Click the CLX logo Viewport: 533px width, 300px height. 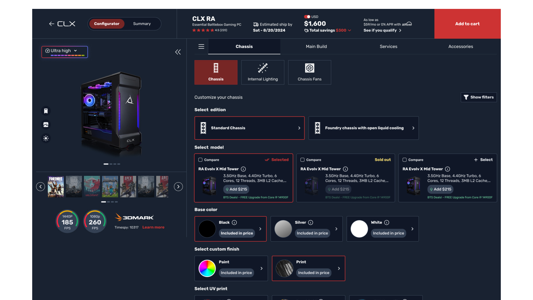point(66,24)
